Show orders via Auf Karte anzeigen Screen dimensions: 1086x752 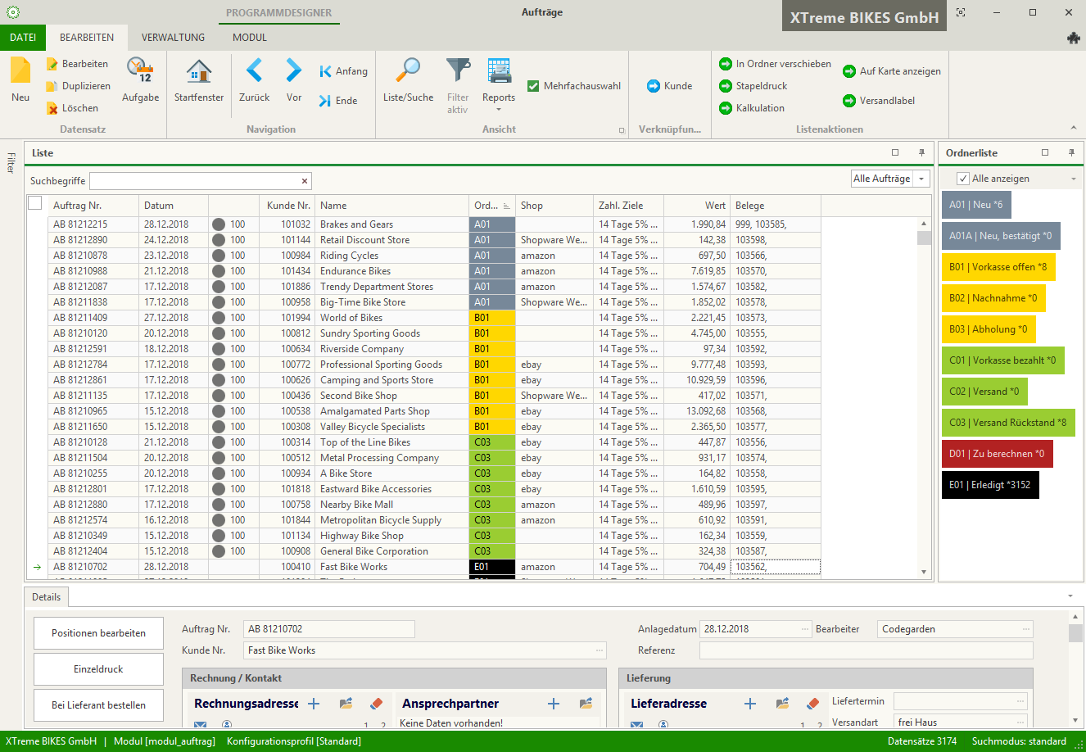(x=892, y=71)
